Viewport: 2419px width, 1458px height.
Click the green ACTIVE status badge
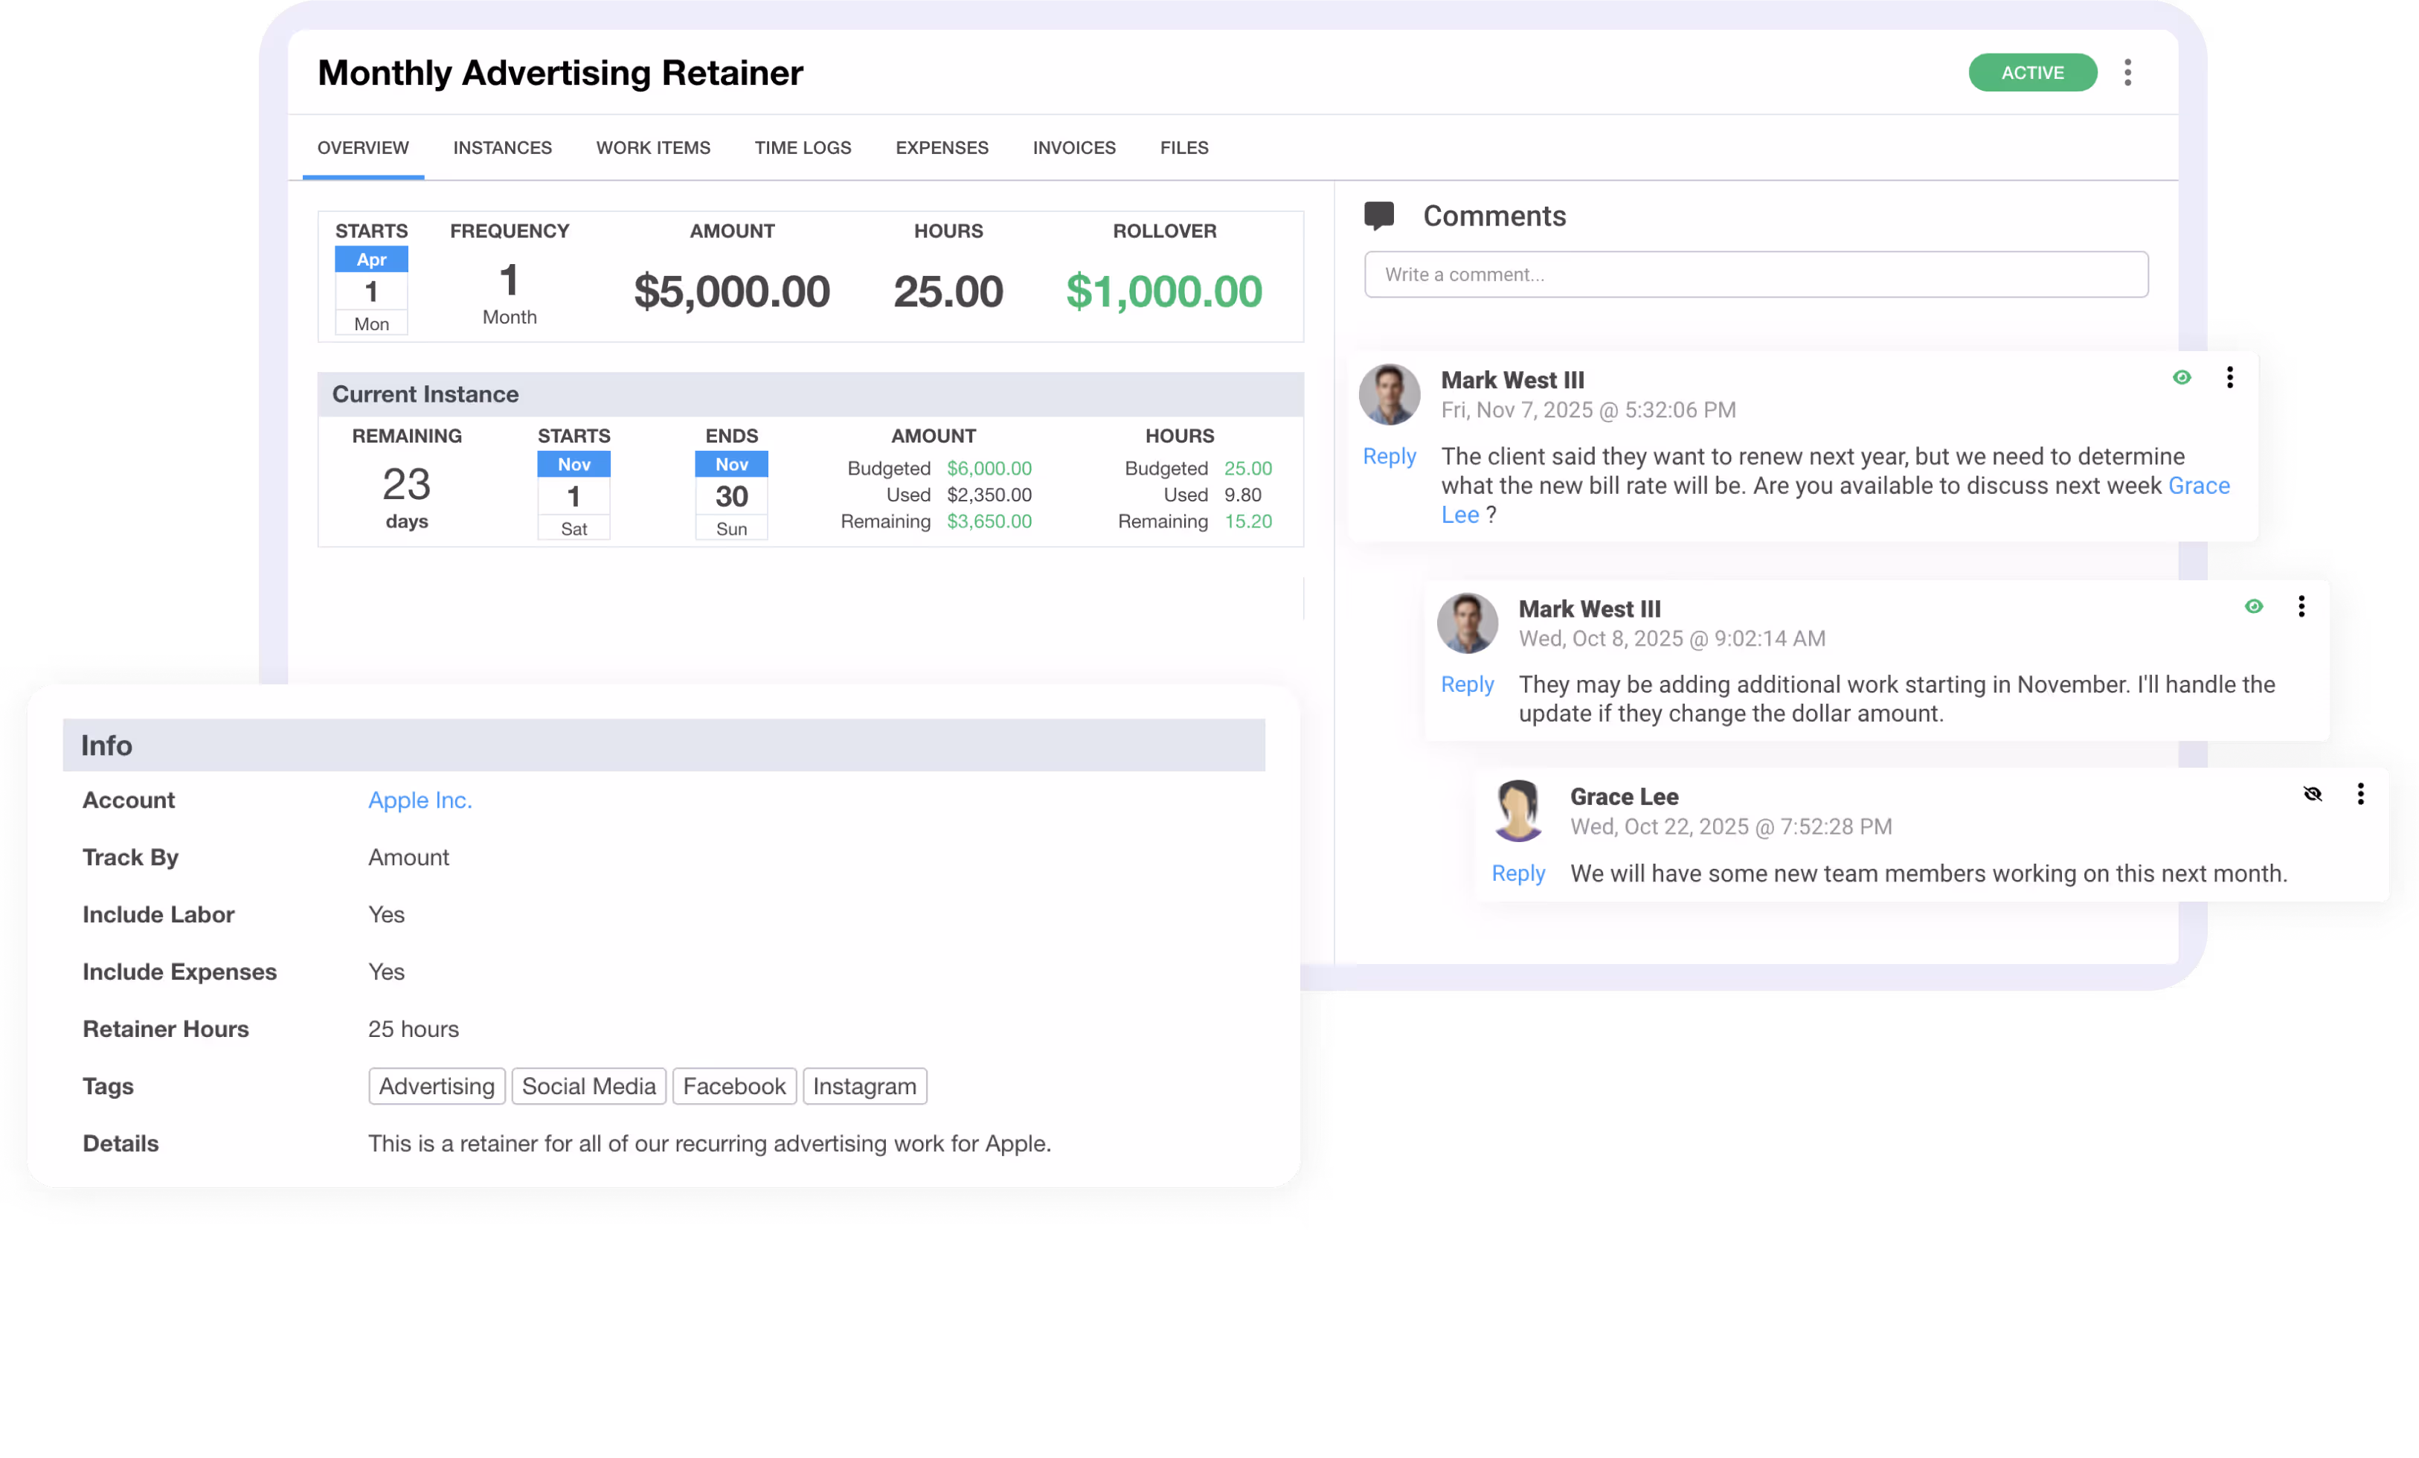point(2032,73)
